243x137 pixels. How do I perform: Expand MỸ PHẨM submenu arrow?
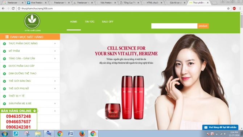[55, 51]
